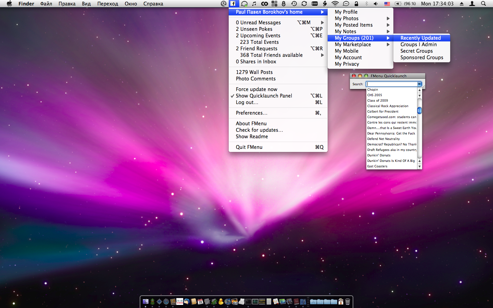Click the circular sync arrows menu bar icon
Viewport: 493px width, 308px height.
tap(304, 4)
